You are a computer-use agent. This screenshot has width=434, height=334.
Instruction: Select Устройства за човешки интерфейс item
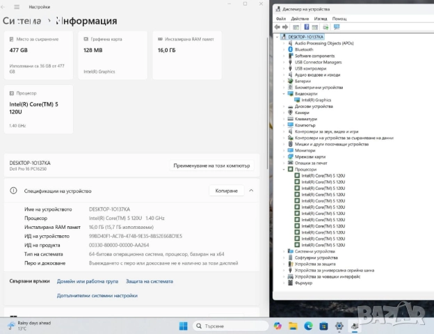click(328, 276)
